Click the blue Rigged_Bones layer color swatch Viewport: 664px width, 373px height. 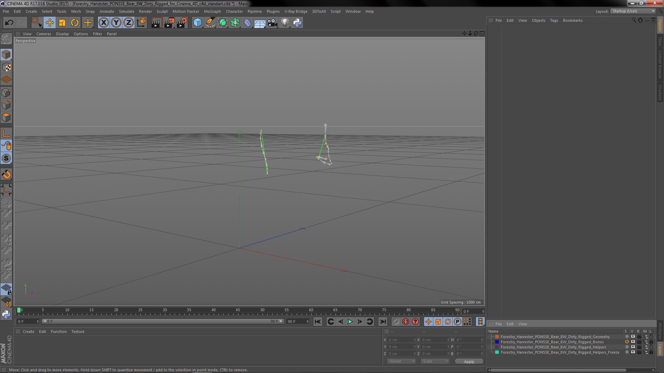(497, 342)
